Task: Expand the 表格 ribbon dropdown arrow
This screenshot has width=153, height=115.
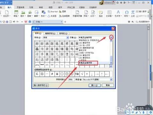Action: pos(18,16)
